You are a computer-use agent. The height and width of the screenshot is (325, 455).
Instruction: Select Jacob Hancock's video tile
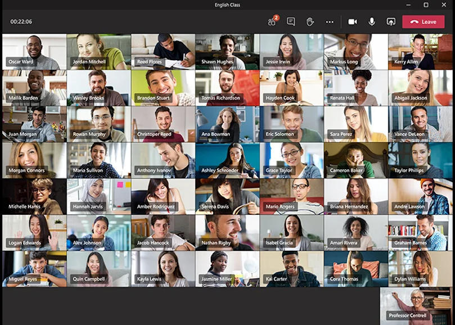[x=163, y=233]
